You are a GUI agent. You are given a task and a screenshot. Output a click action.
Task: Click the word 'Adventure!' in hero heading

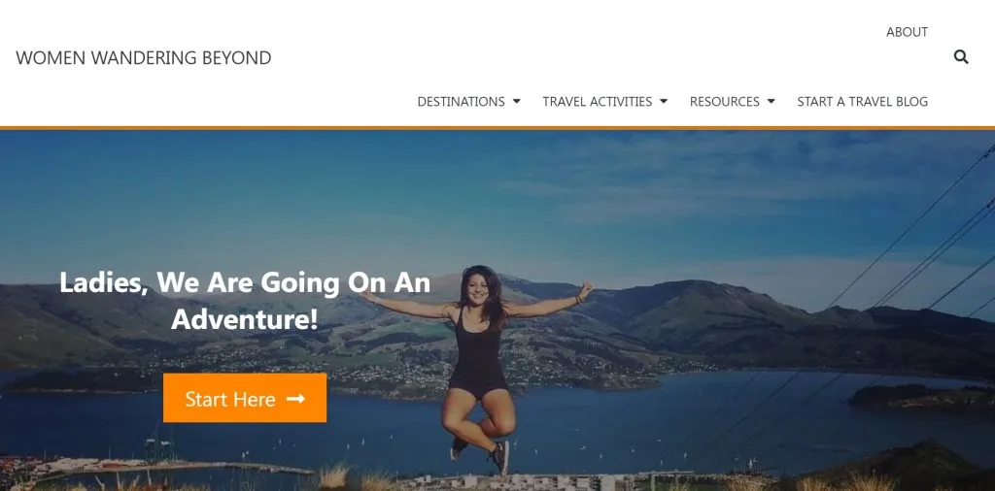pyautogui.click(x=245, y=318)
